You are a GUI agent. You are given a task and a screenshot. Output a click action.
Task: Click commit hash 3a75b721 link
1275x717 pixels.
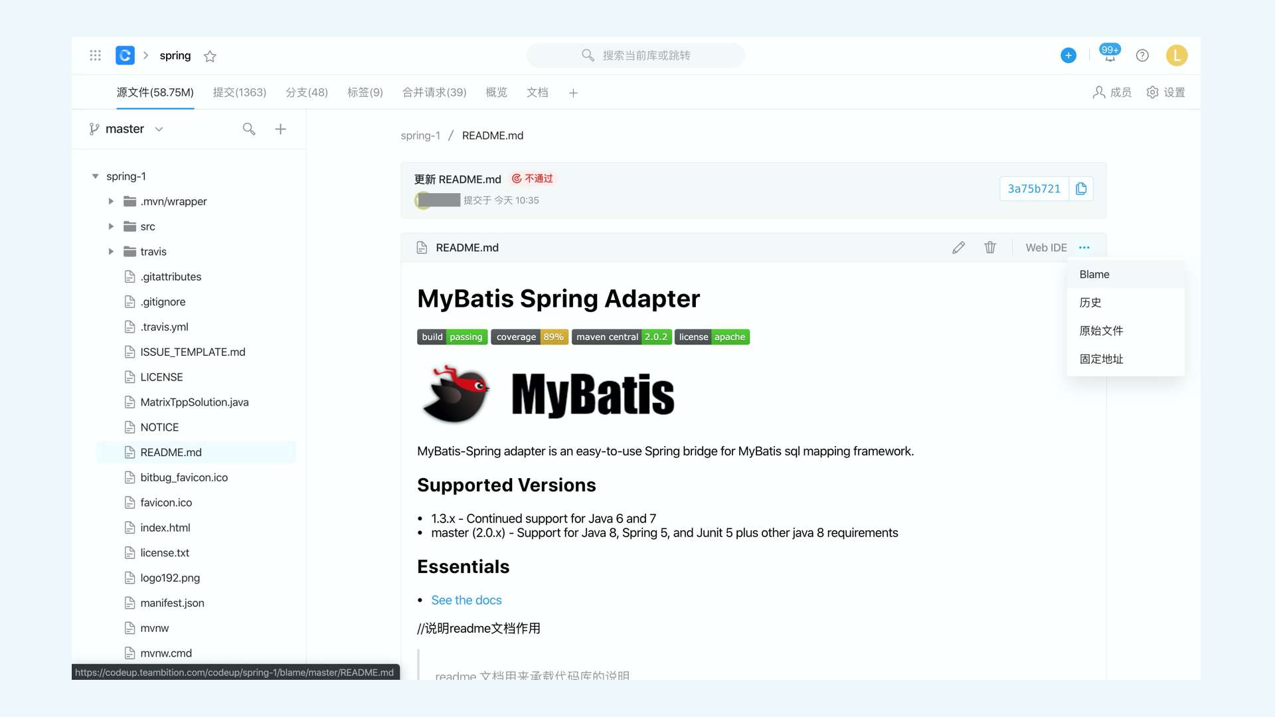[1034, 189]
